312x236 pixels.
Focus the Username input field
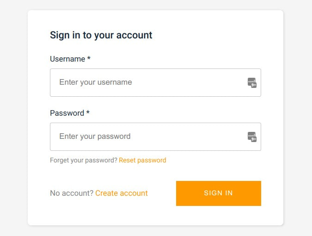[x=148, y=83]
